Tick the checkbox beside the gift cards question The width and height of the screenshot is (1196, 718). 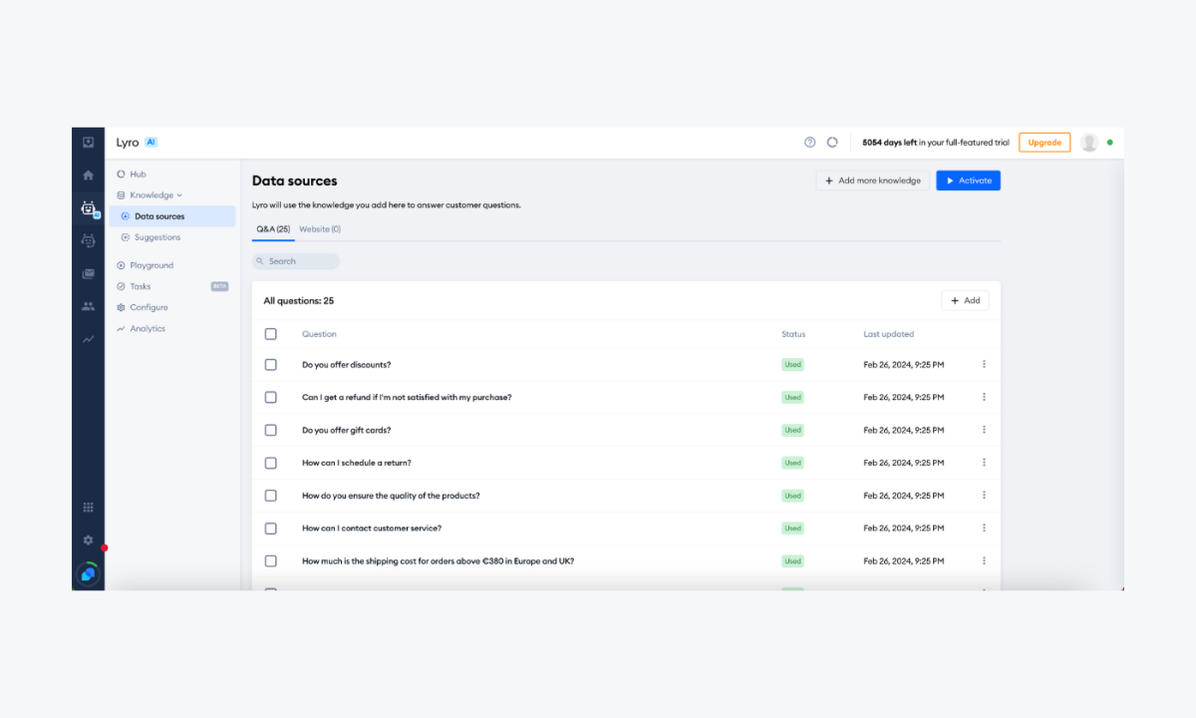click(270, 429)
